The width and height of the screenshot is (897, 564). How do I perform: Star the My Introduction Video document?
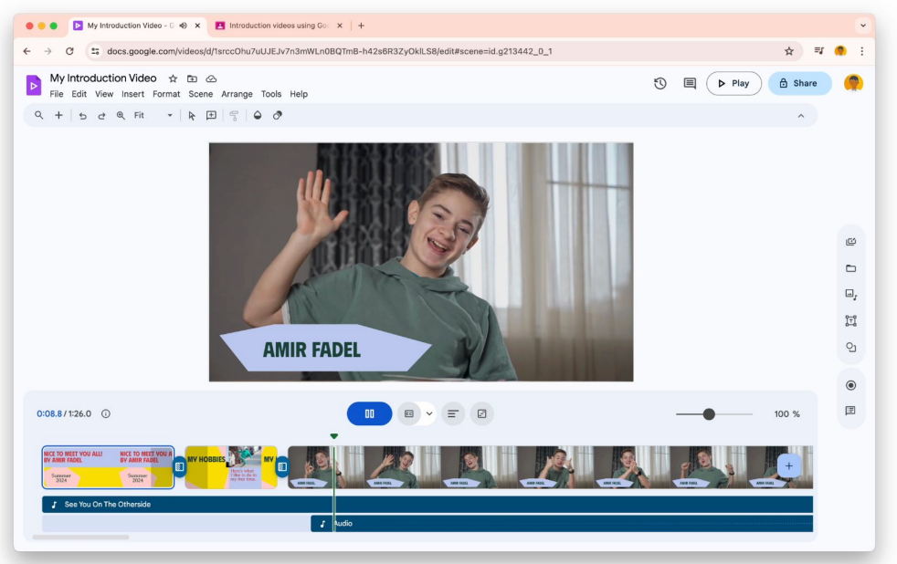point(173,79)
